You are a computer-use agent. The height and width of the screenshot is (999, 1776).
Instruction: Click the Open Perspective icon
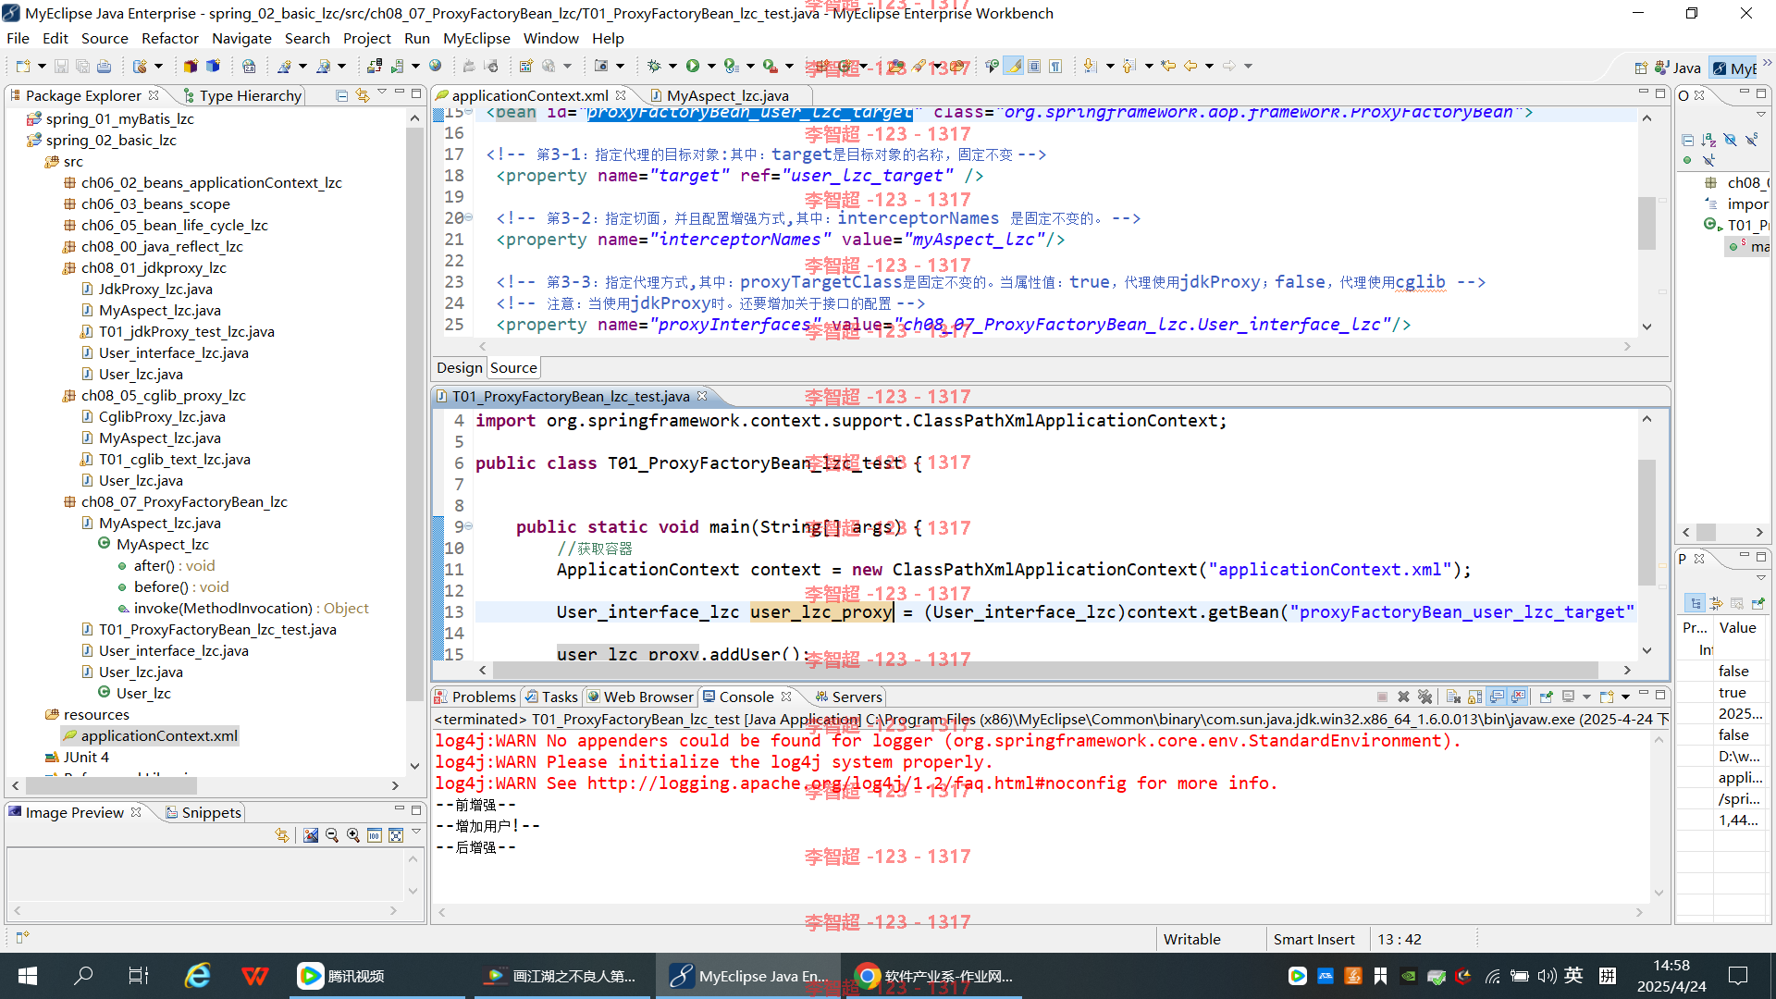coord(1641,68)
